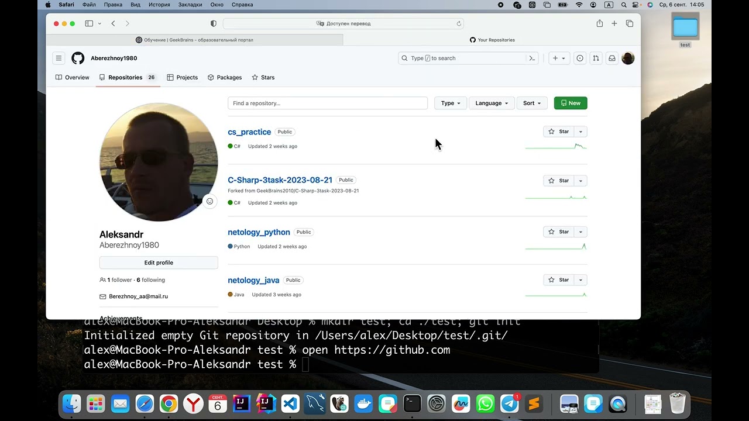Switch to the GeekBrains Safari tab
749x421 pixels.
(194, 40)
